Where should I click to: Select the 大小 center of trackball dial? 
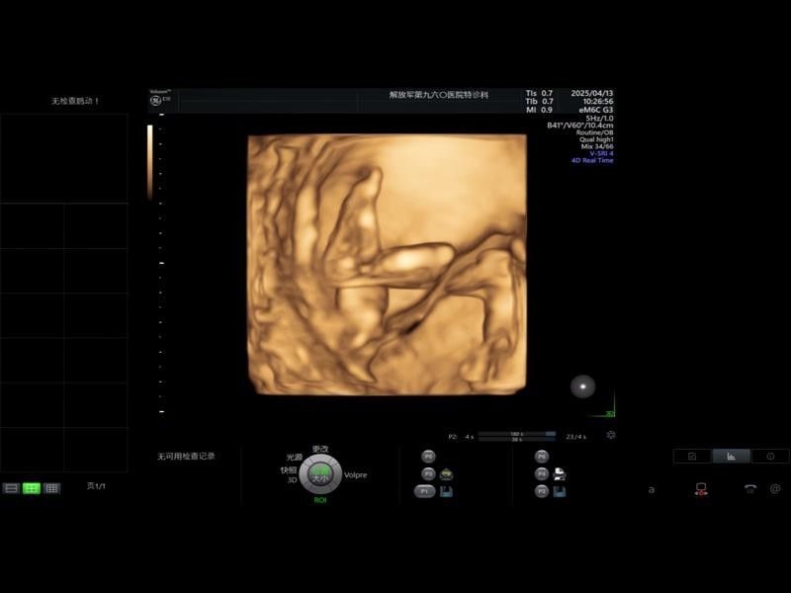click(319, 474)
